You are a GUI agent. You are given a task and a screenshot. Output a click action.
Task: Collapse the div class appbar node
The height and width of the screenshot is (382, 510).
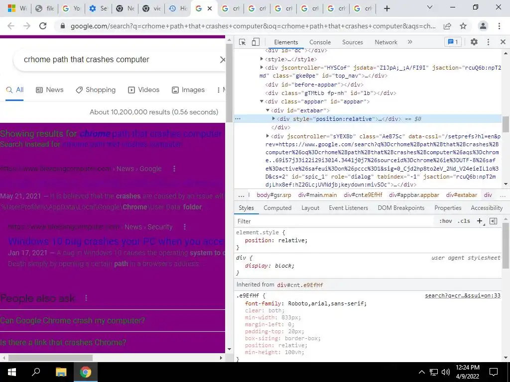point(261,101)
